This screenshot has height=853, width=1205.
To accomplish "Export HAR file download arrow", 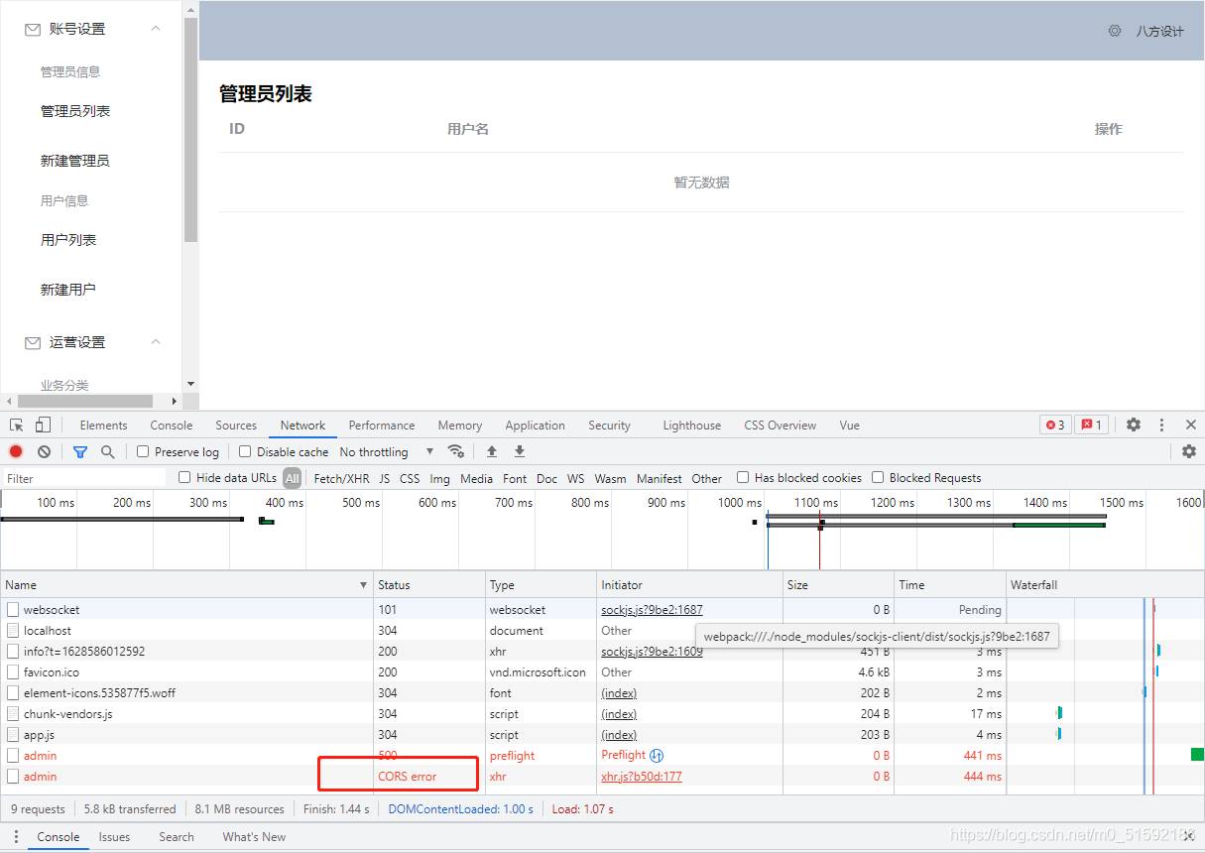I will click(520, 451).
